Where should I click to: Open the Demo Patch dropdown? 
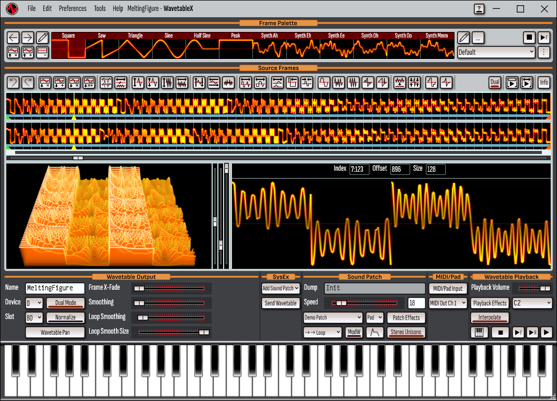click(333, 317)
